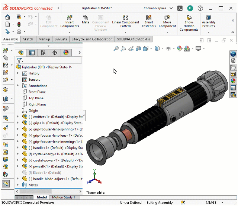Open Lifecycle and Collaboration tab

(92, 39)
